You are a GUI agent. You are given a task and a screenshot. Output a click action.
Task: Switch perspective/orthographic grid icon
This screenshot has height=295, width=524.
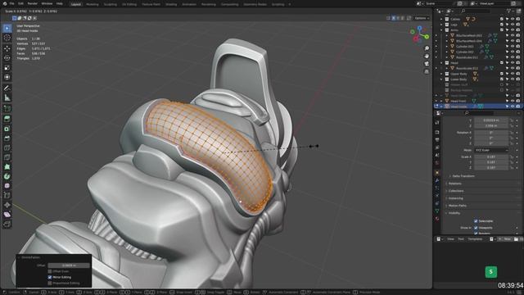tap(427, 71)
